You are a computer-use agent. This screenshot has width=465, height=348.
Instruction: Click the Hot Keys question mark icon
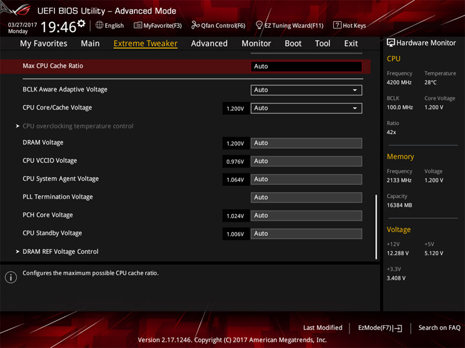coord(337,25)
